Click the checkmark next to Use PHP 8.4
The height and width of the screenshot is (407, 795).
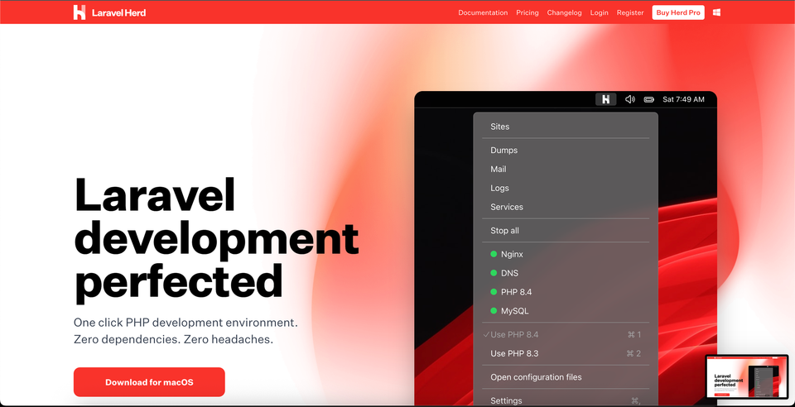tap(486, 334)
